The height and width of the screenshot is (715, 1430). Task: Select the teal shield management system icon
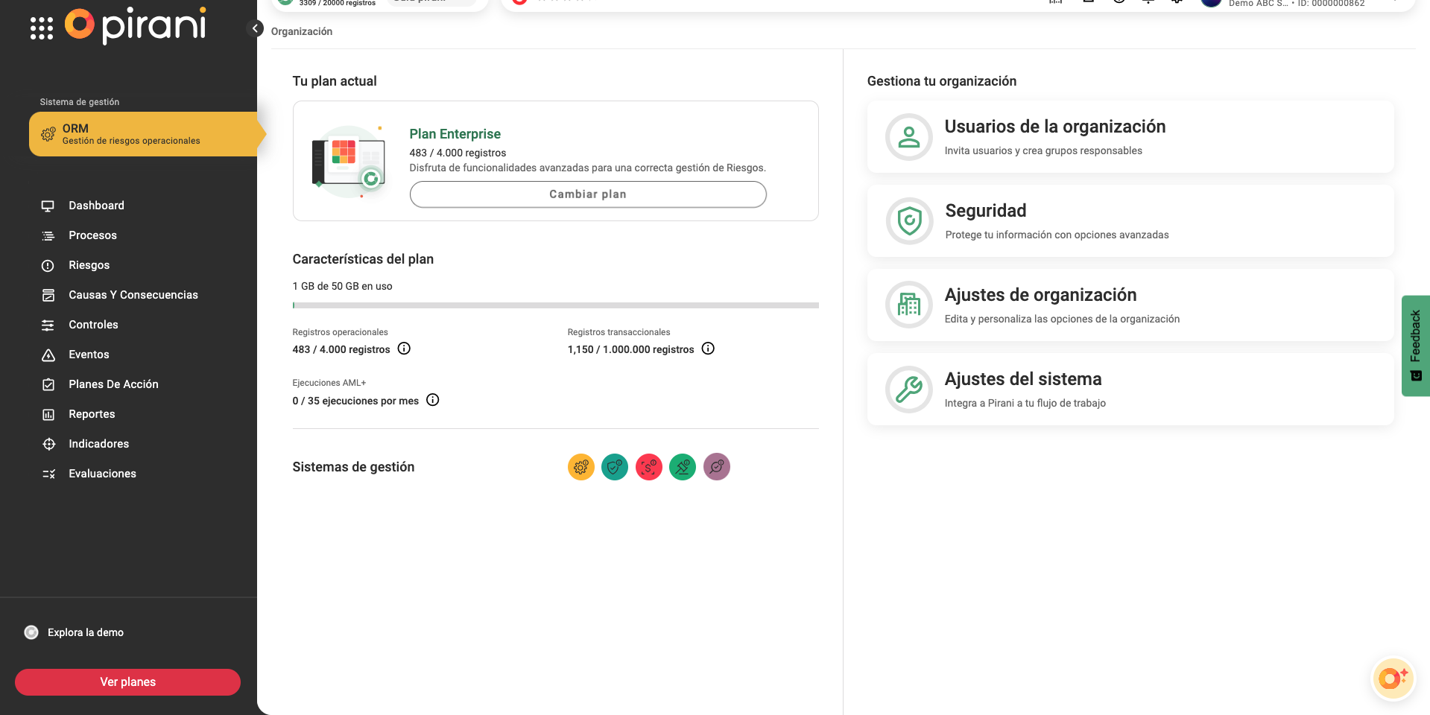point(615,467)
